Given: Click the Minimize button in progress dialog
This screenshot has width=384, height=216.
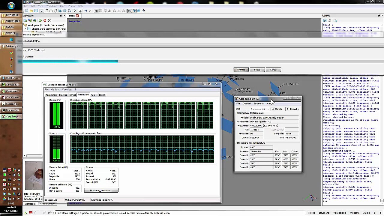Looking at the screenshot, I should pos(241,70).
